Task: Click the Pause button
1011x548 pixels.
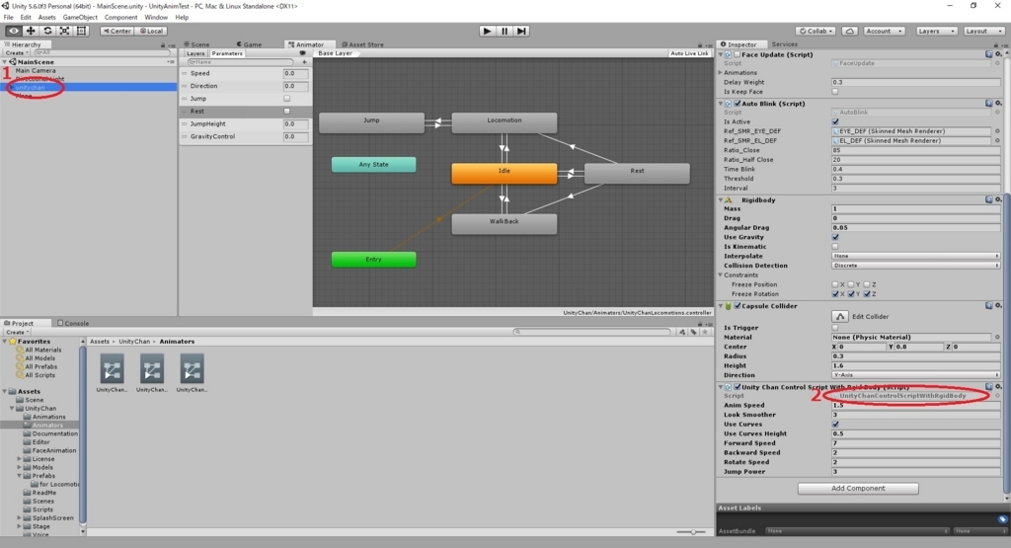Action: [x=505, y=31]
